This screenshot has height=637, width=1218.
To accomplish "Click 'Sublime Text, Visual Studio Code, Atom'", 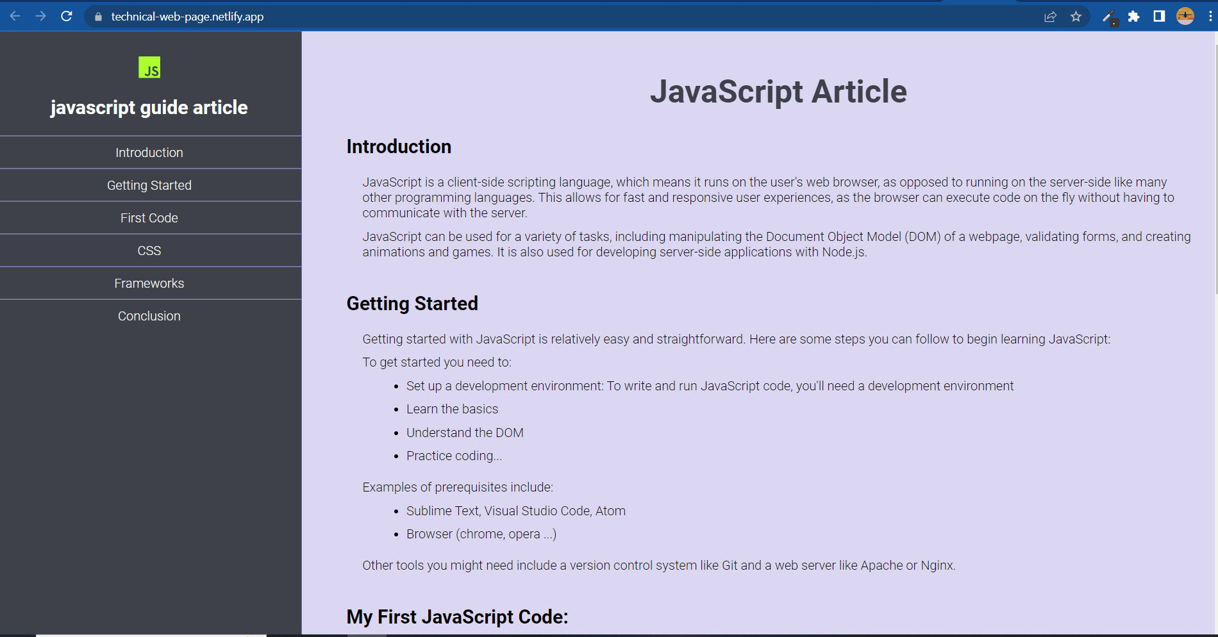I will pos(515,511).
